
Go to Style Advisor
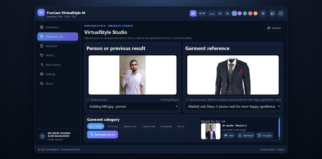pos(58,65)
